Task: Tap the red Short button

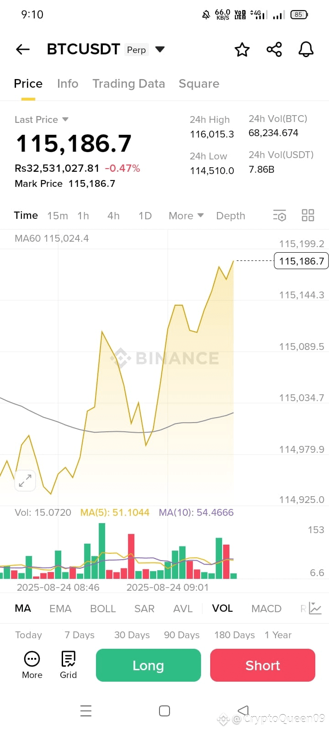Action: pyautogui.click(x=263, y=665)
